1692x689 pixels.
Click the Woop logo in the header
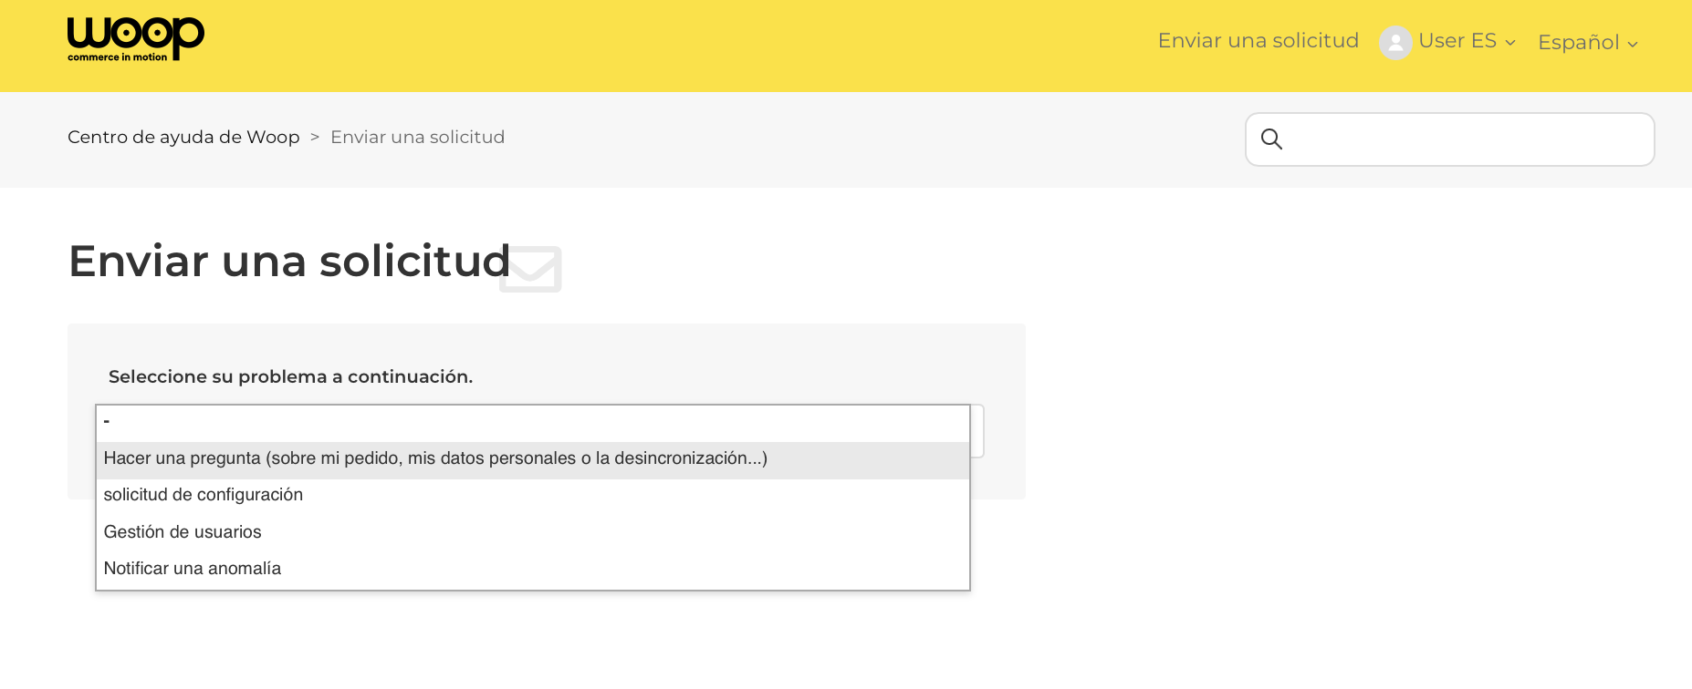coord(135,39)
